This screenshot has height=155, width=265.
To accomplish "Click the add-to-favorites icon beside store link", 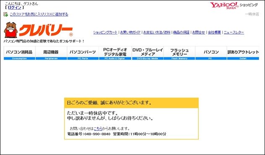I will pos(6,14).
